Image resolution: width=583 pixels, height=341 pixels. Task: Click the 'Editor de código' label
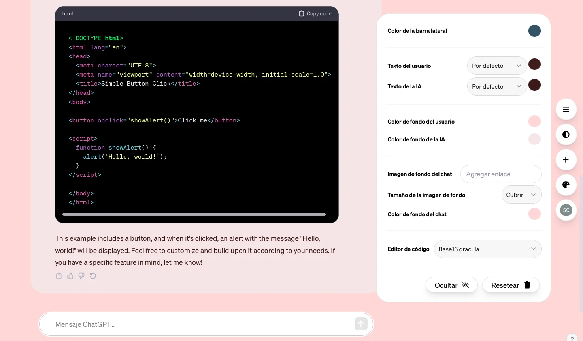408,249
